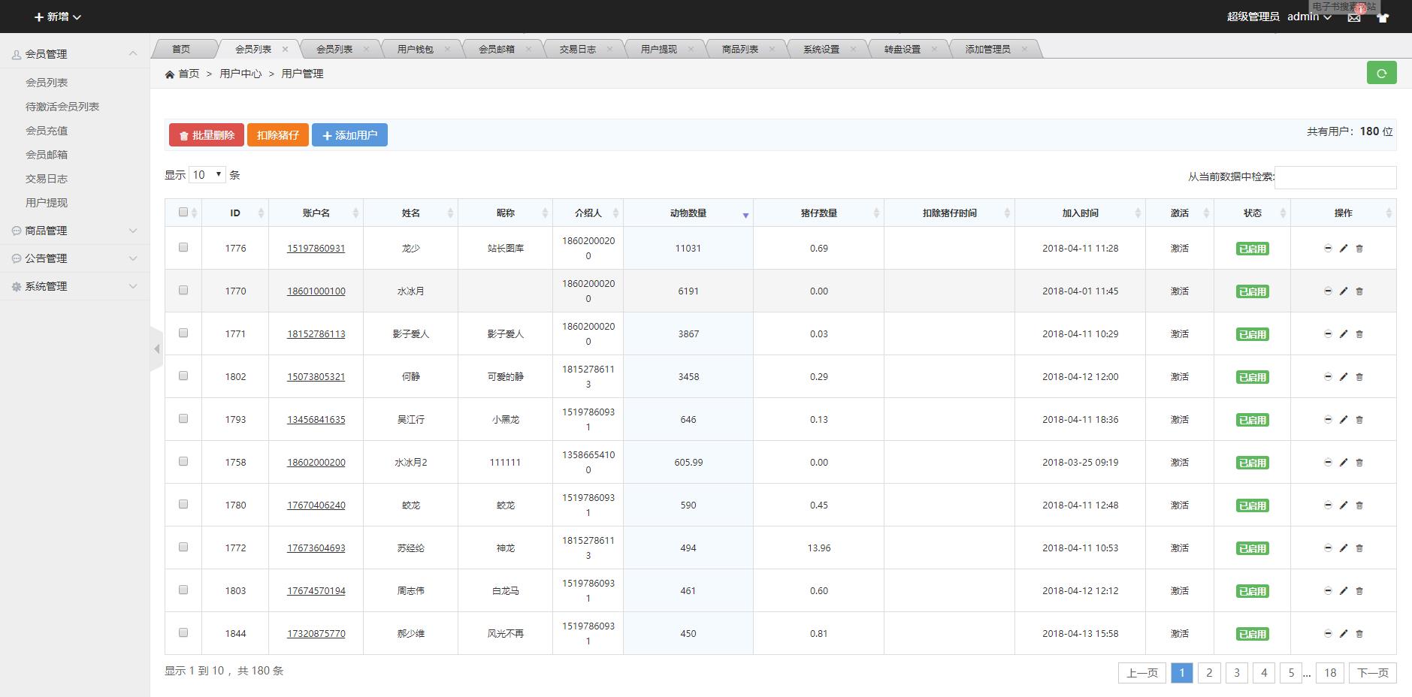The image size is (1412, 697).
Task: Click disable icon for user 1844
Action: pyautogui.click(x=1328, y=634)
